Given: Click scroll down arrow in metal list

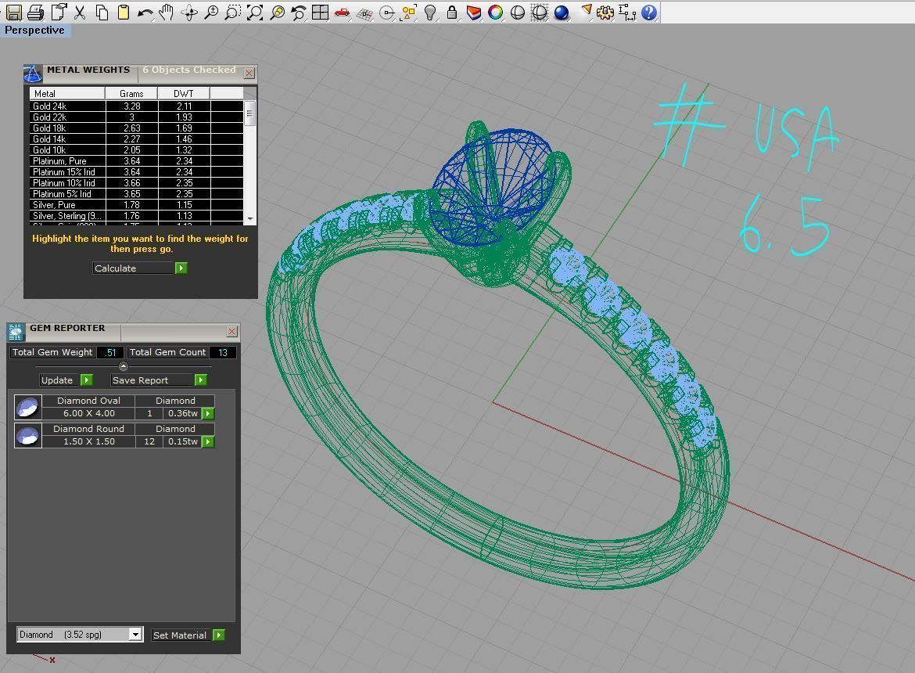Looking at the screenshot, I should pyautogui.click(x=250, y=219).
